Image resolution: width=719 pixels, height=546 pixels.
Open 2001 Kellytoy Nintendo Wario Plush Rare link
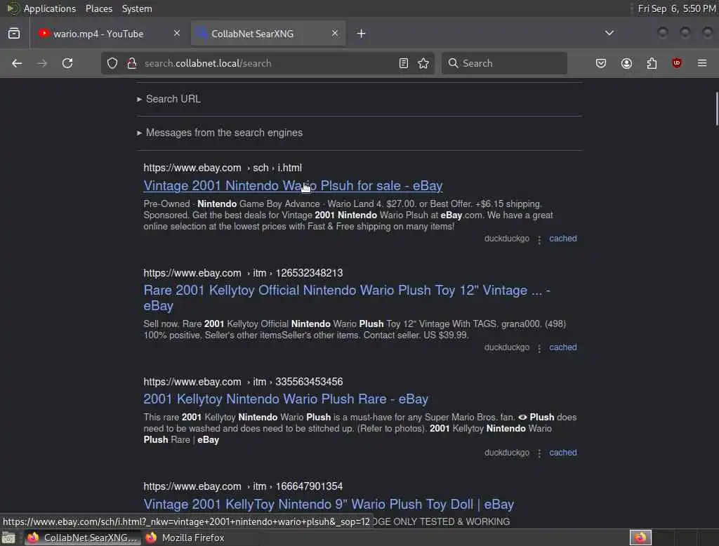click(286, 399)
